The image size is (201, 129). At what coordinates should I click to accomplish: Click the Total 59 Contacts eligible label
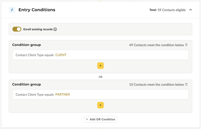(167, 10)
